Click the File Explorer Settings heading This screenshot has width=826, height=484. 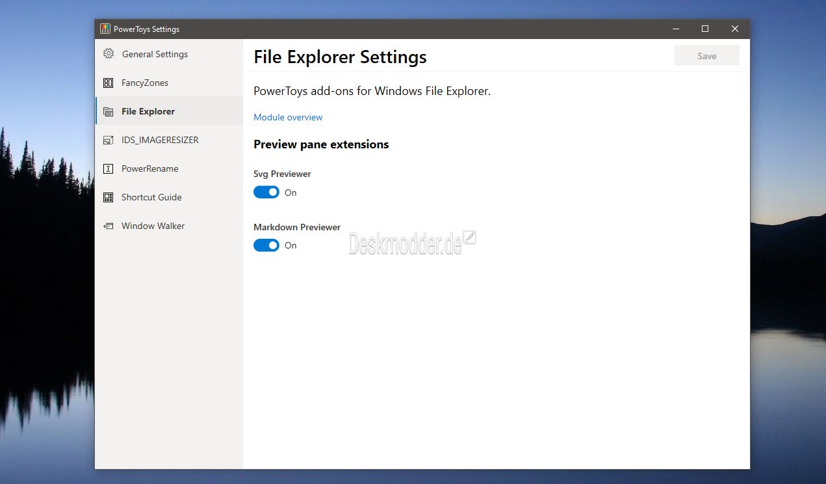[x=340, y=57]
